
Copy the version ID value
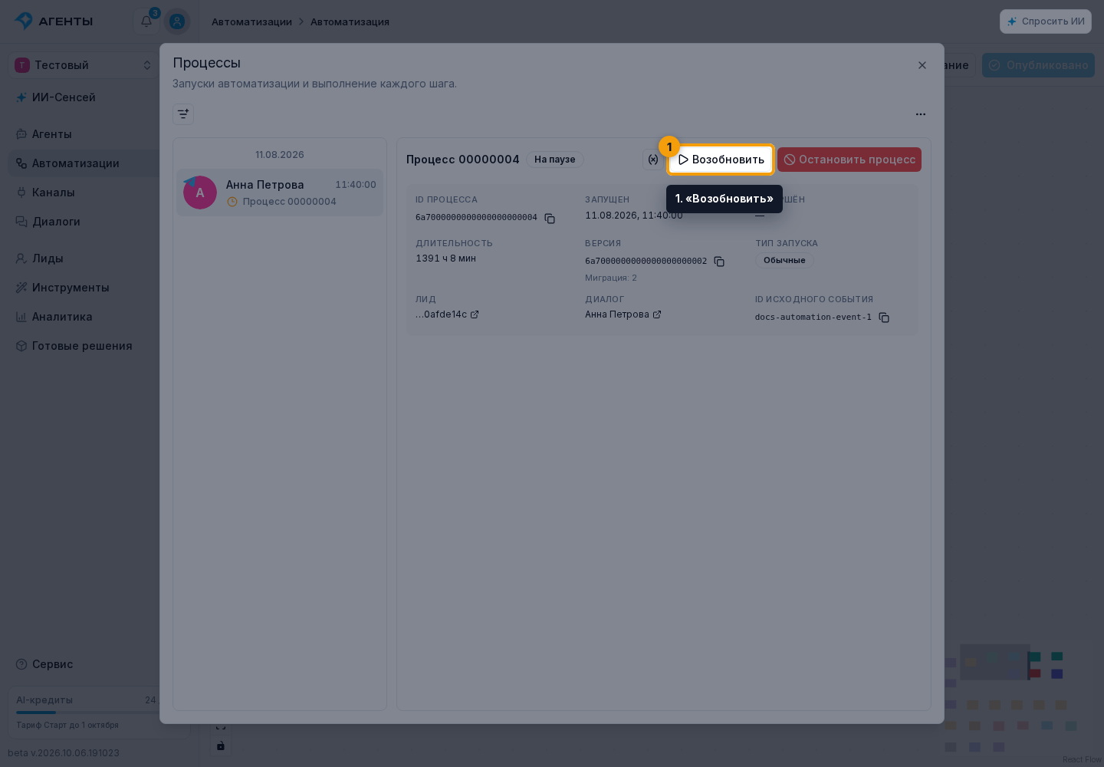(x=719, y=262)
